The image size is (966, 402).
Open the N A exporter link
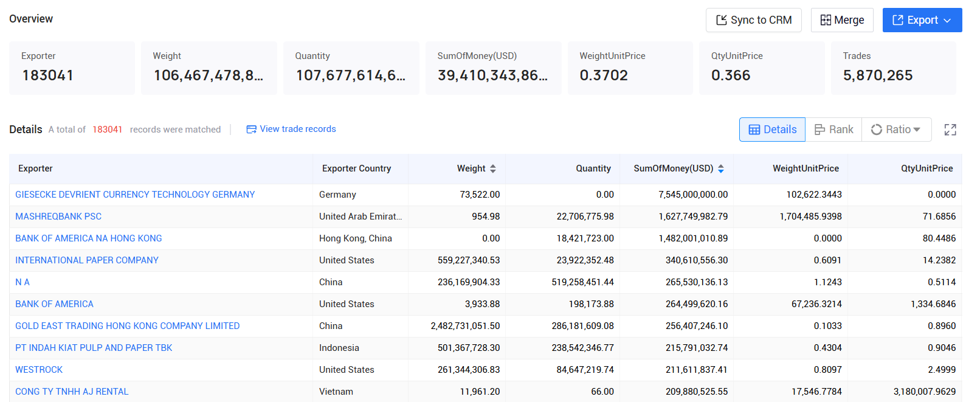pyautogui.click(x=22, y=282)
